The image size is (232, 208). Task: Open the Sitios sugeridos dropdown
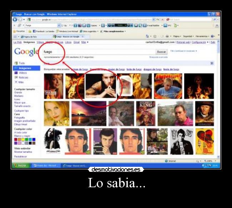click(89, 31)
